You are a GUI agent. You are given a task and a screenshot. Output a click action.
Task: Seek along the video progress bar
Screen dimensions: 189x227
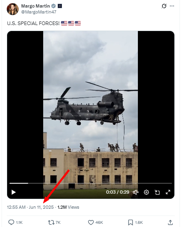click(91, 183)
